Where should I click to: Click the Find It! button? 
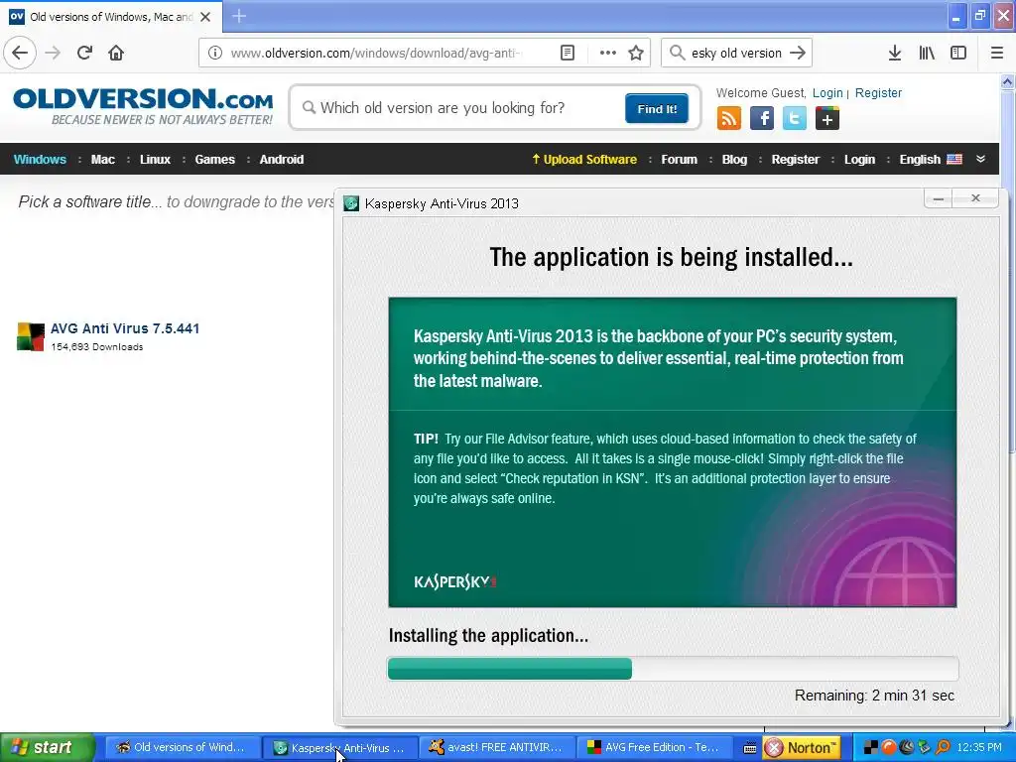657,108
